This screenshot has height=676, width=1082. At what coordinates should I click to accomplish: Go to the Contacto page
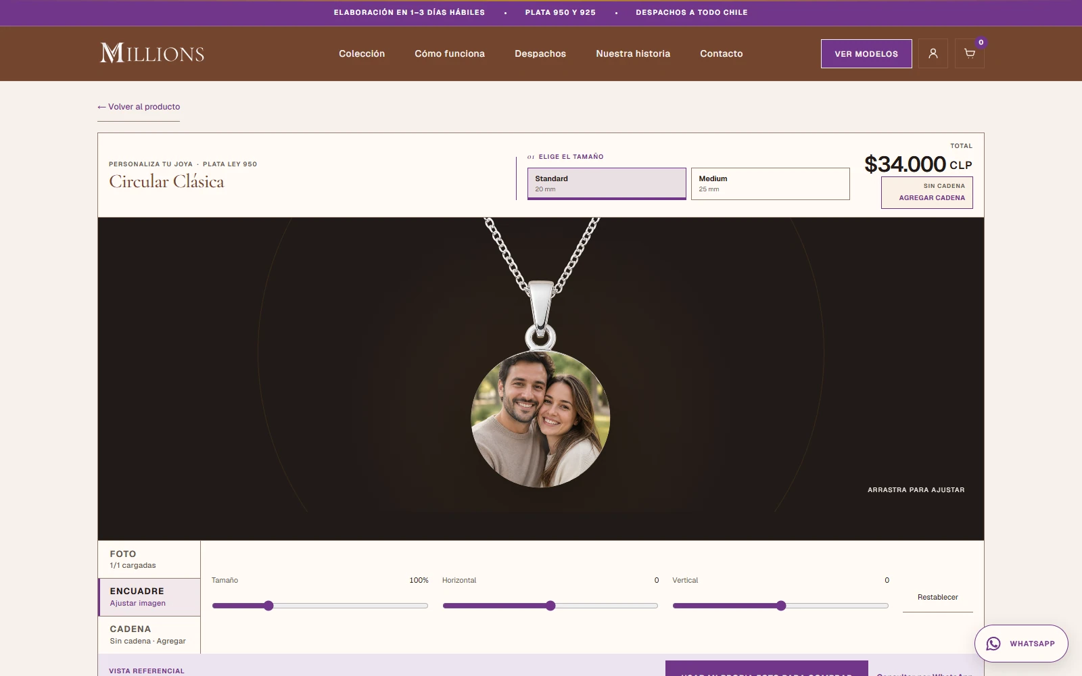721,53
